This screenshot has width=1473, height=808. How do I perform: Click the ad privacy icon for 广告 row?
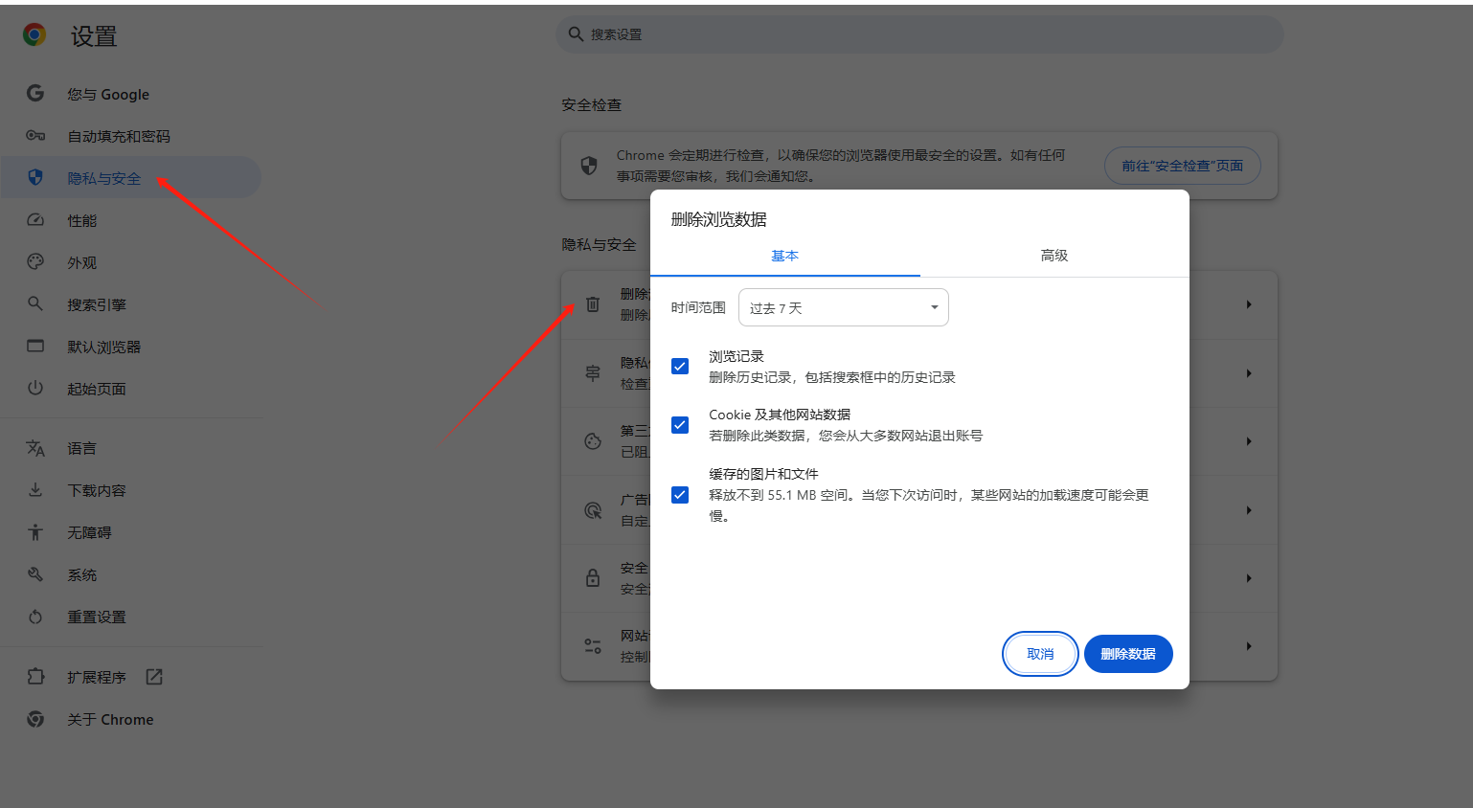[593, 510]
